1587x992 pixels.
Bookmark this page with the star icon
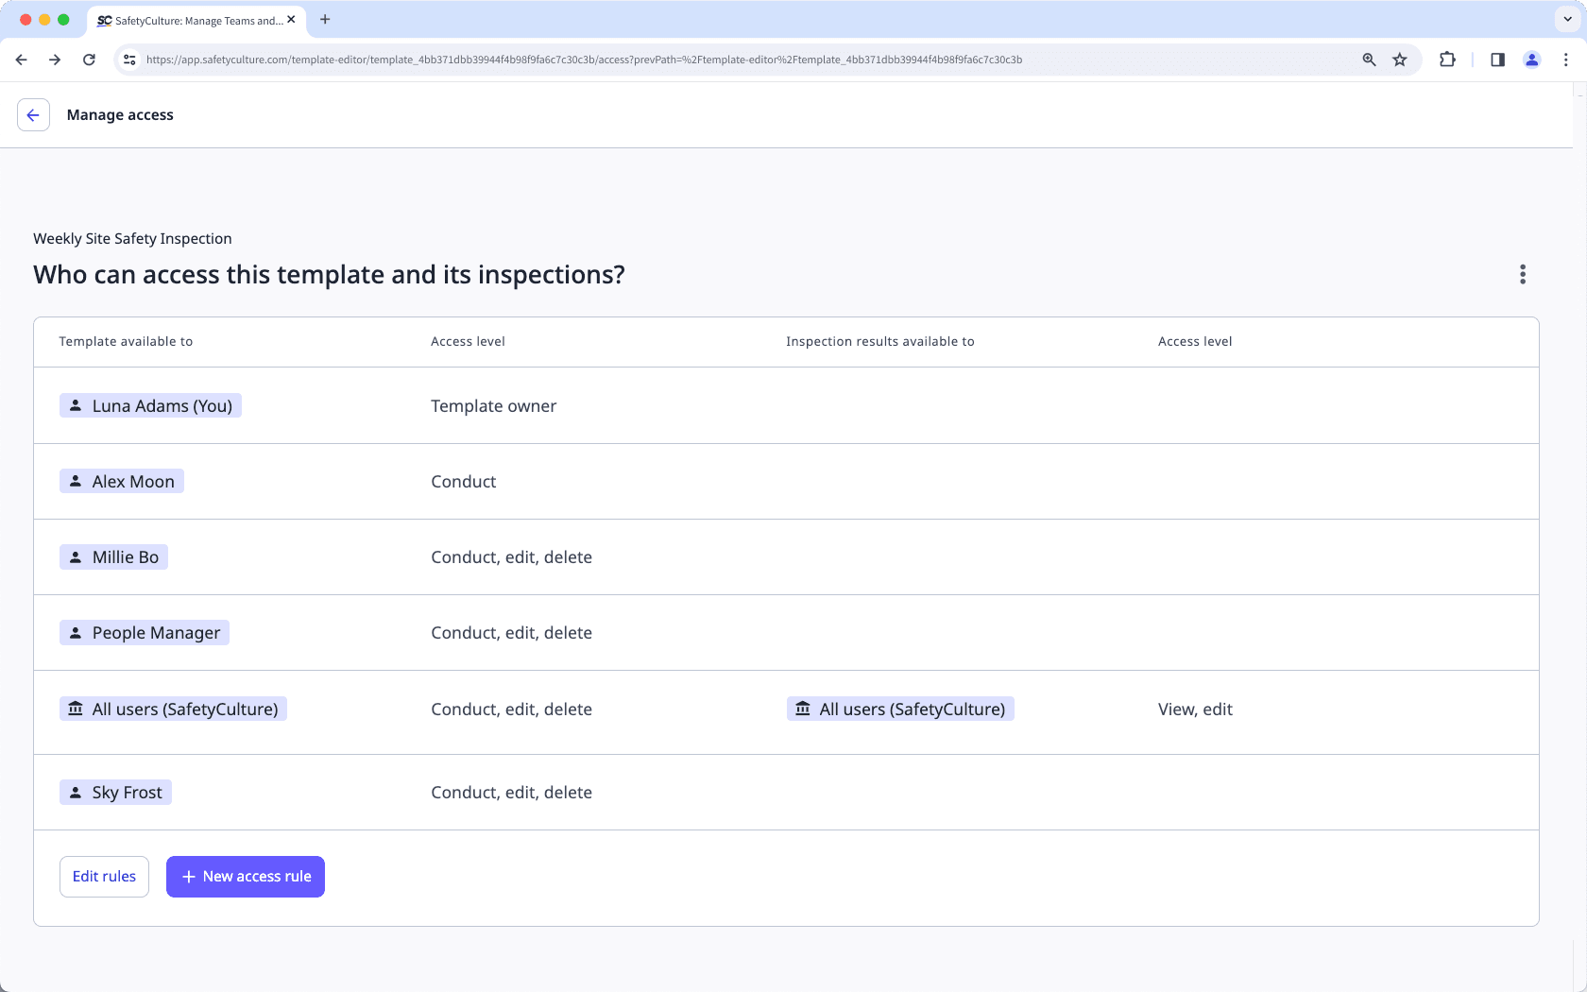click(x=1400, y=60)
